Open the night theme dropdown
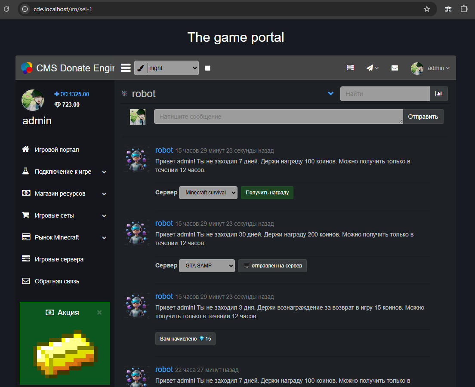The width and height of the screenshot is (475, 387). point(172,68)
